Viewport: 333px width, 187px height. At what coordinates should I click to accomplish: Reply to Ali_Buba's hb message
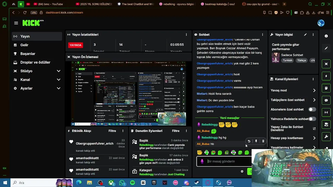(x=249, y=141)
